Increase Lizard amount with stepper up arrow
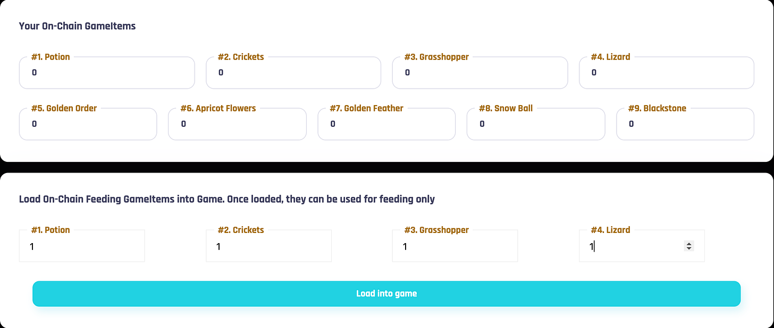Screen dimensions: 774x328 click(689, 244)
